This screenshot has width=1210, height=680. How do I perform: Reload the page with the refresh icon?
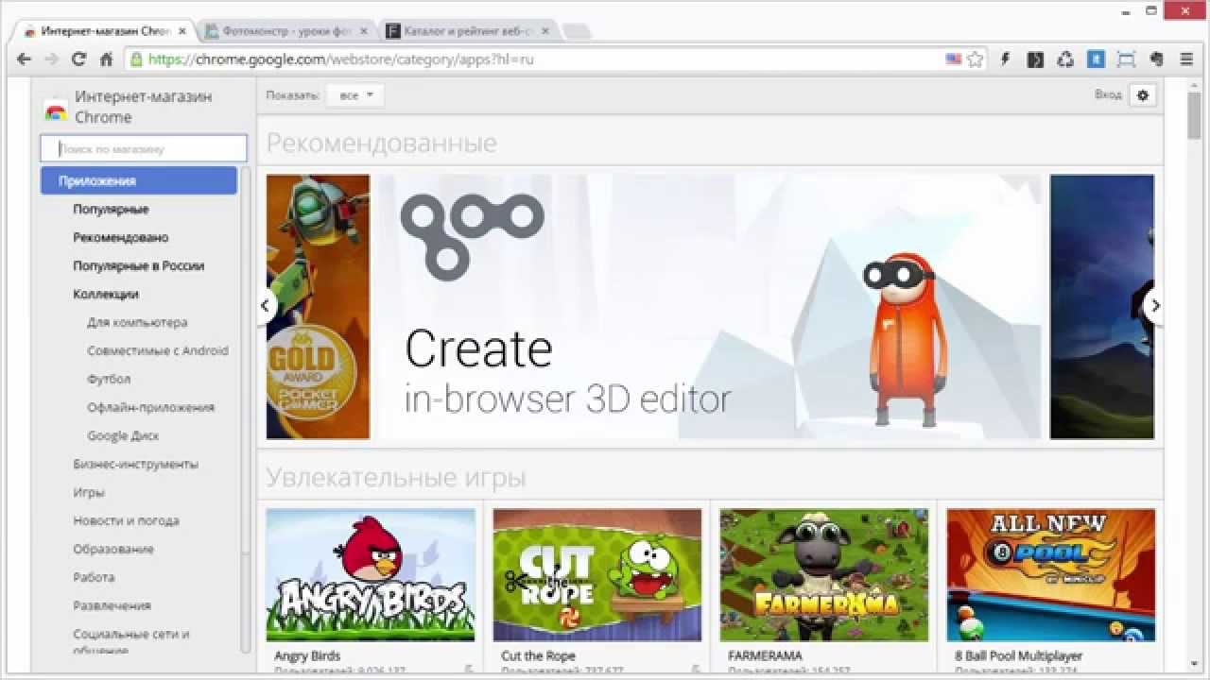79,59
